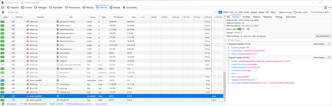Open help icon for Content-Length header
Screen dimensions: 332x106
pyautogui.click(x=229, y=47)
